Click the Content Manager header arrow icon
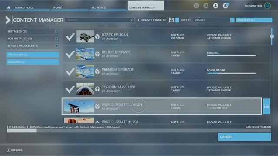The width and height of the screenshot is (278, 156). tap(8, 20)
